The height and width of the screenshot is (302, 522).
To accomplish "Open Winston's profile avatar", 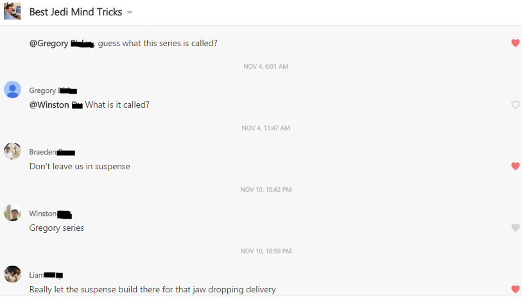I will [x=12, y=213].
